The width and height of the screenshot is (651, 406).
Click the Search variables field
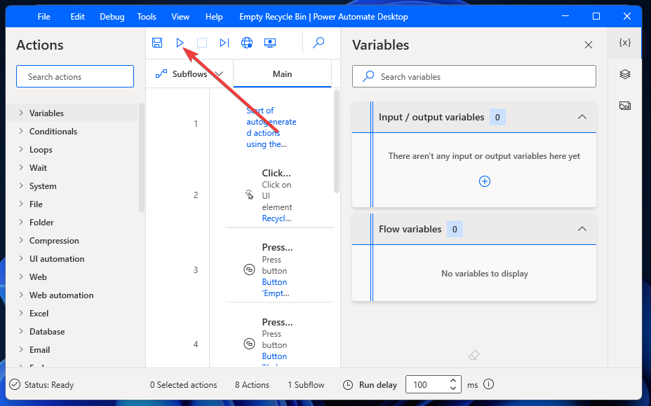click(x=474, y=76)
